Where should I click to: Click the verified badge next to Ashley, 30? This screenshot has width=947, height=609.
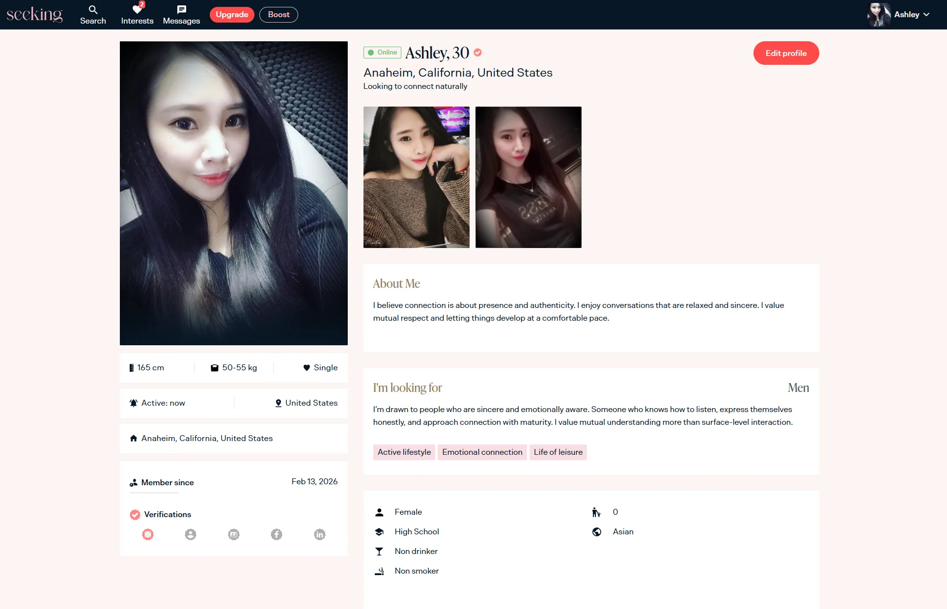(x=478, y=53)
